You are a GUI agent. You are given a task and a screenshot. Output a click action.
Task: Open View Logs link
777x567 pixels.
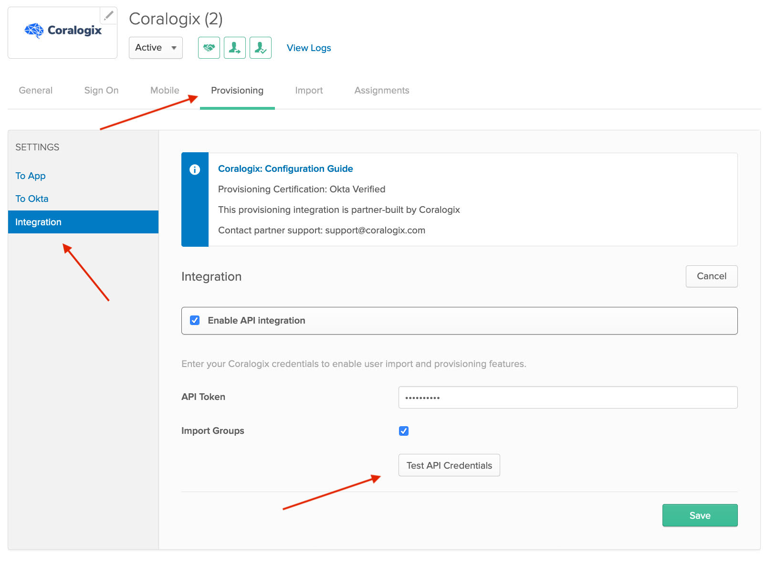tap(309, 48)
